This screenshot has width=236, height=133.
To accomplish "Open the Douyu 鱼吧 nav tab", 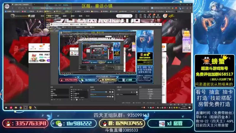I will coord(81,16).
